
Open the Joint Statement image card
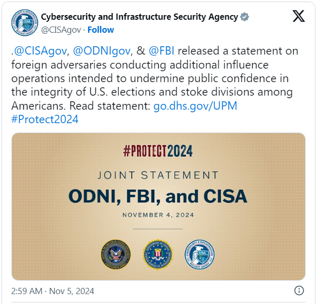tap(158, 206)
